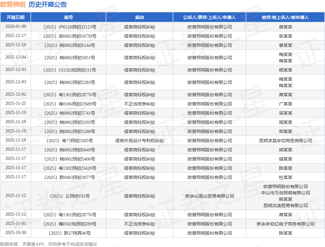This screenshot has height=247, width=325.
Task: Click defendant 熊某某
Action: point(285,150)
